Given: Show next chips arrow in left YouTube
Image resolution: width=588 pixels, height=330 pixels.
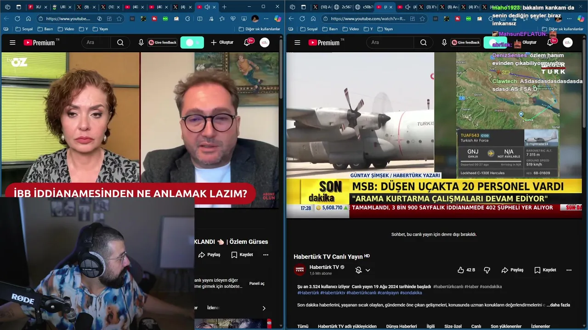Looking at the screenshot, I should 264,308.
